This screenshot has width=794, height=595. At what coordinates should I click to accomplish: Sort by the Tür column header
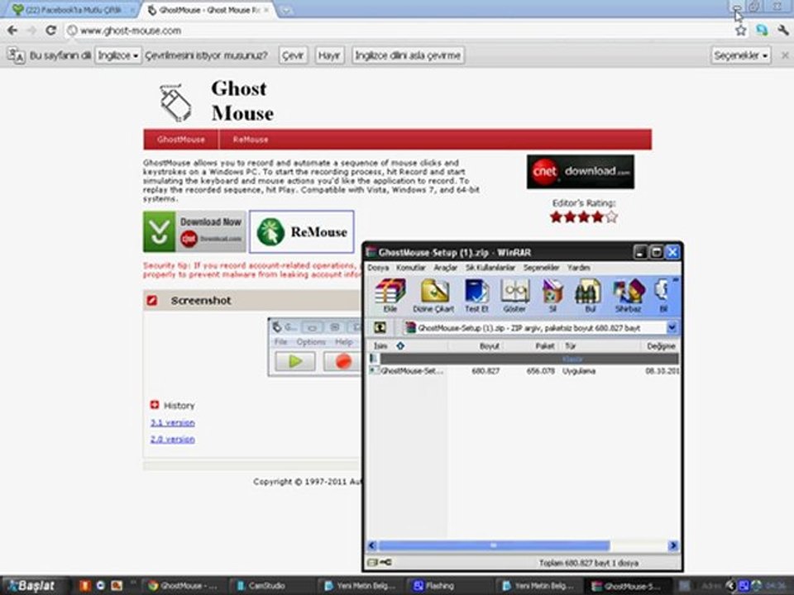pyautogui.click(x=600, y=346)
